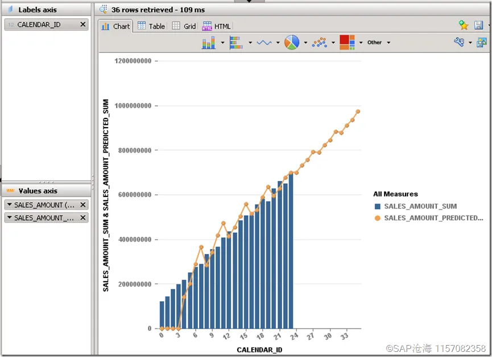
Task: Expand dropdown arrow beside scatter chart
Action: tap(333, 42)
